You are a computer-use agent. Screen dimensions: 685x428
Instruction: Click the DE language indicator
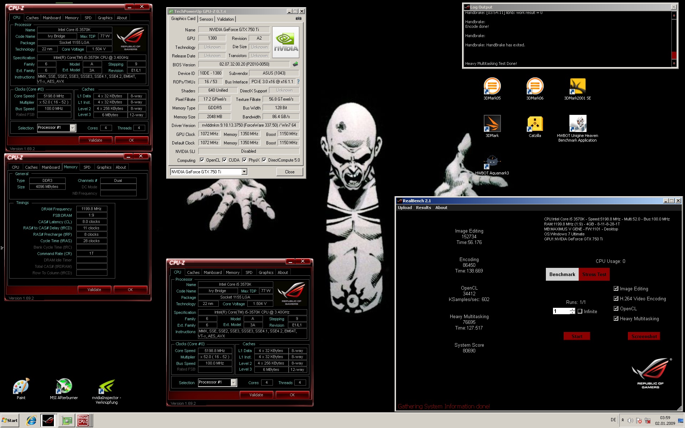click(613, 420)
